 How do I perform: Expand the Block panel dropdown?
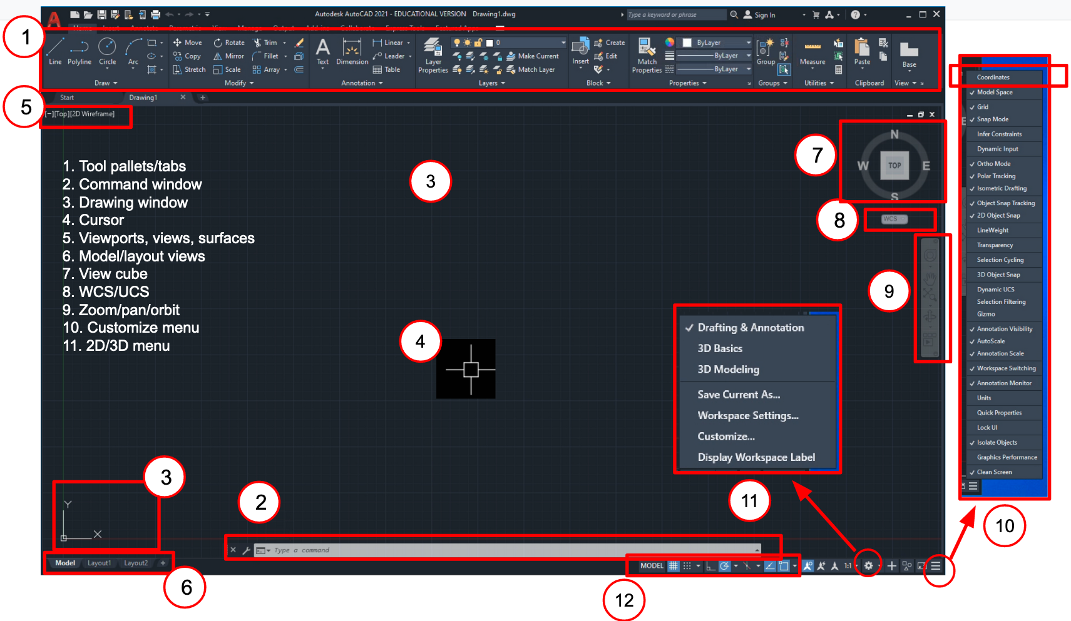click(598, 83)
